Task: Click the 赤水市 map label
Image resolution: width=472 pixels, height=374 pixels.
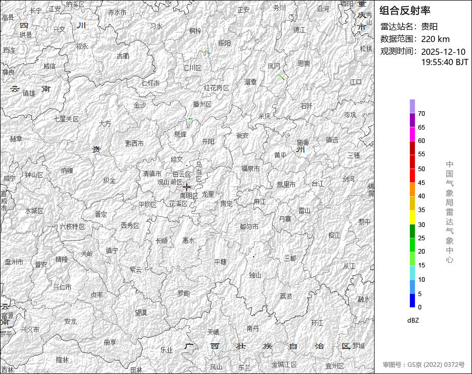Action: click(117, 13)
